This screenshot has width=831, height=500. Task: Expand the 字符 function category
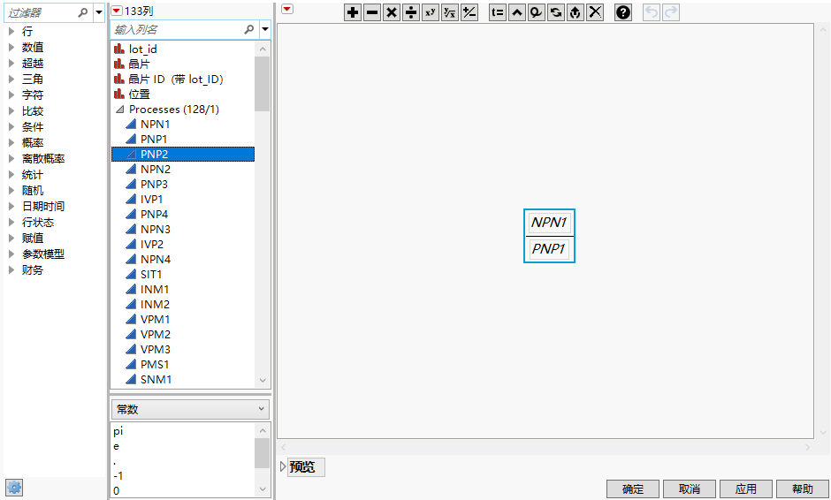coord(11,95)
